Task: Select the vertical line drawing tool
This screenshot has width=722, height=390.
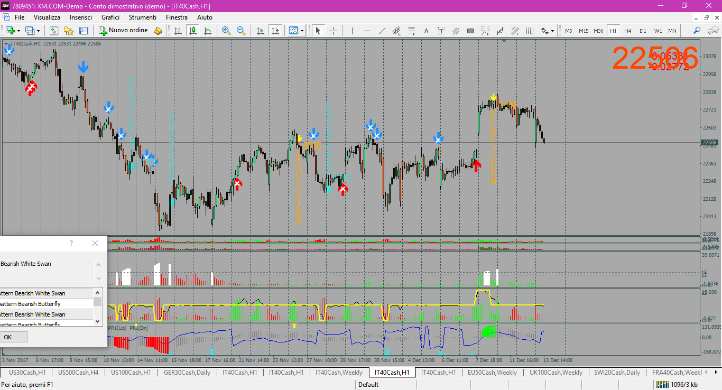Action: 352,31
